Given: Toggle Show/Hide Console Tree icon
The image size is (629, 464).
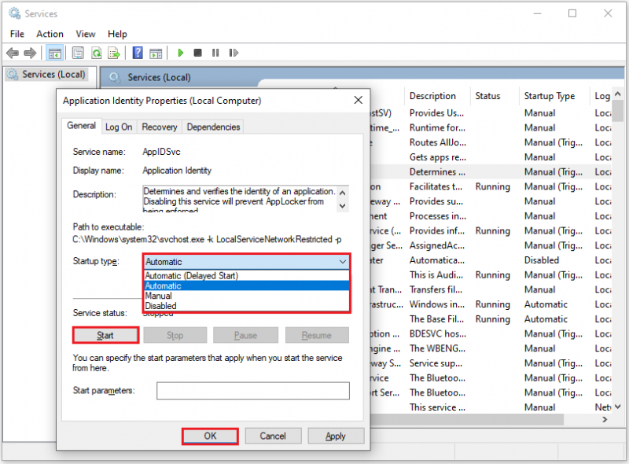Looking at the screenshot, I should coord(54,53).
